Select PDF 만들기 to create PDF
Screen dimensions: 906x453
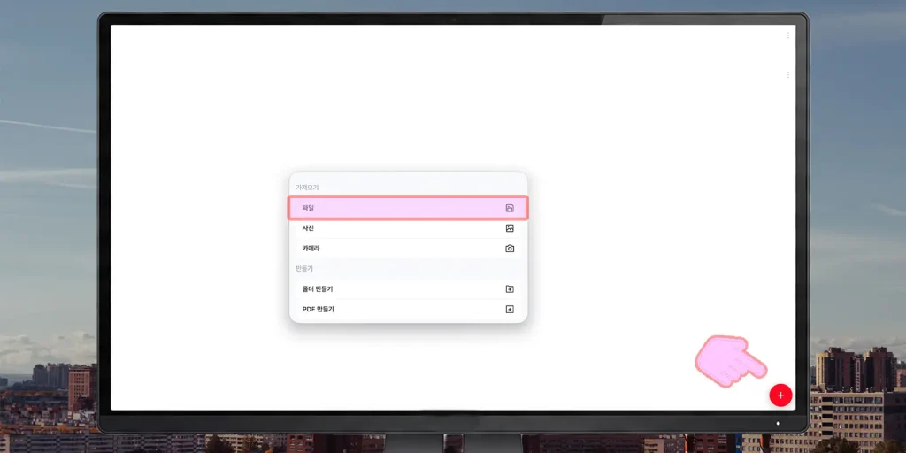tap(408, 309)
